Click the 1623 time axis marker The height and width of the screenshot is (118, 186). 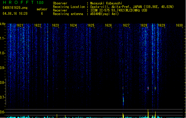[x=55, y=25]
